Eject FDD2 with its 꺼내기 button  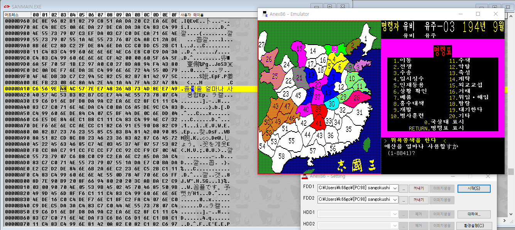coord(418,200)
